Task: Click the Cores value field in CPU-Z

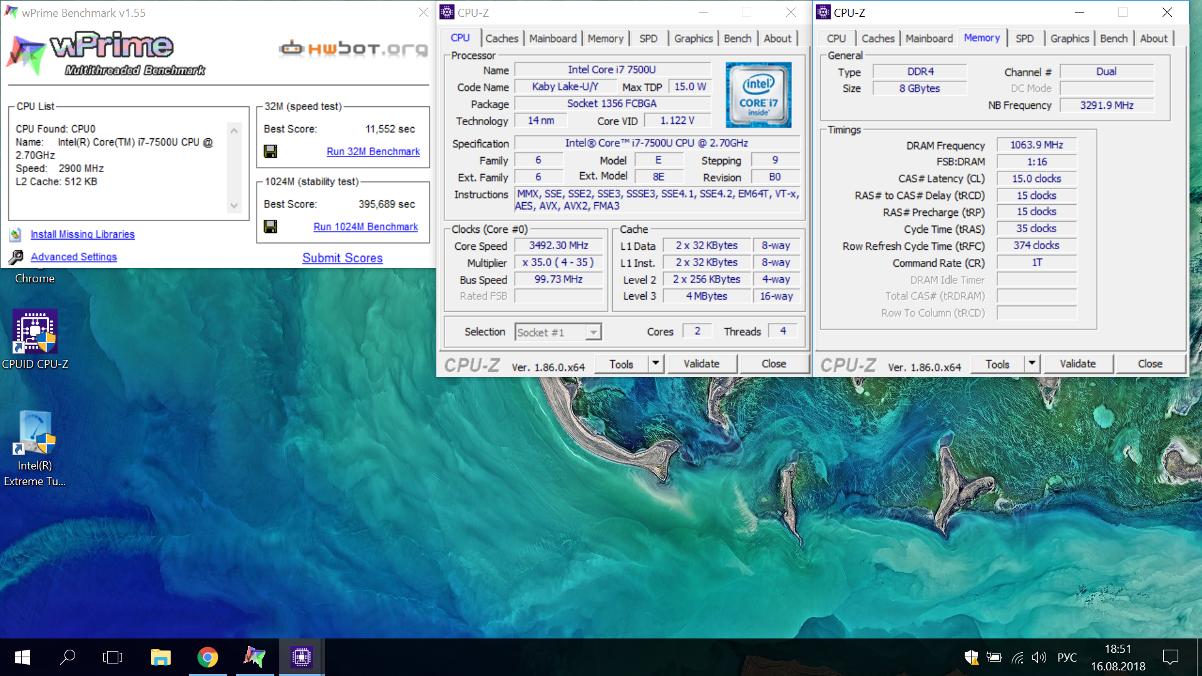Action: [x=697, y=331]
